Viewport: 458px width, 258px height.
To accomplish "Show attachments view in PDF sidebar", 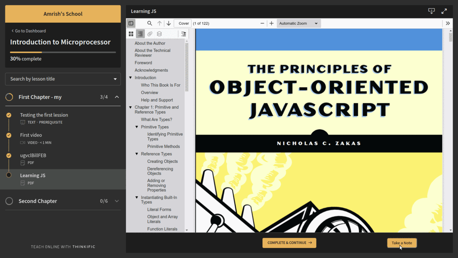I will pos(150,34).
